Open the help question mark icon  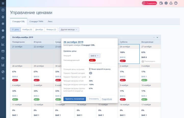(176, 3)
